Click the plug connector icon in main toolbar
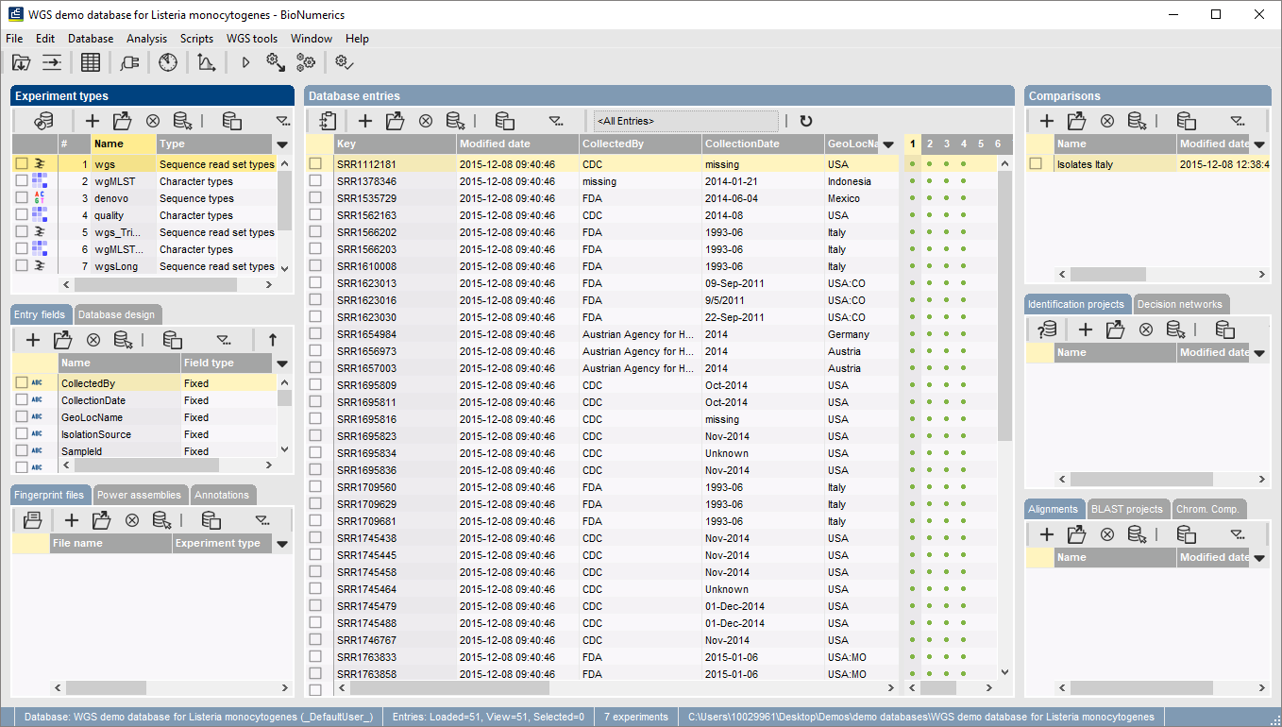Image resolution: width=1282 pixels, height=727 pixels. point(129,62)
